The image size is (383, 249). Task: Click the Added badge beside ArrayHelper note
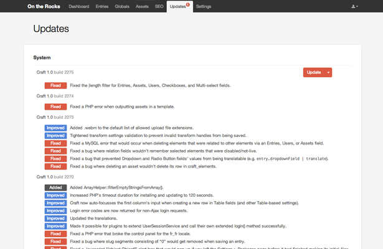[x=55, y=187]
